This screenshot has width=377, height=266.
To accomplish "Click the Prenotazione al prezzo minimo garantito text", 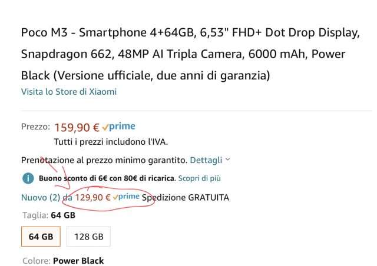I will pyautogui.click(x=104, y=160).
